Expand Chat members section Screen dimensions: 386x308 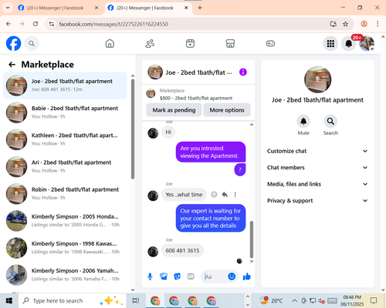[317, 168]
